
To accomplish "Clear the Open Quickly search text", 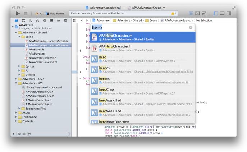I will point(191,28).
